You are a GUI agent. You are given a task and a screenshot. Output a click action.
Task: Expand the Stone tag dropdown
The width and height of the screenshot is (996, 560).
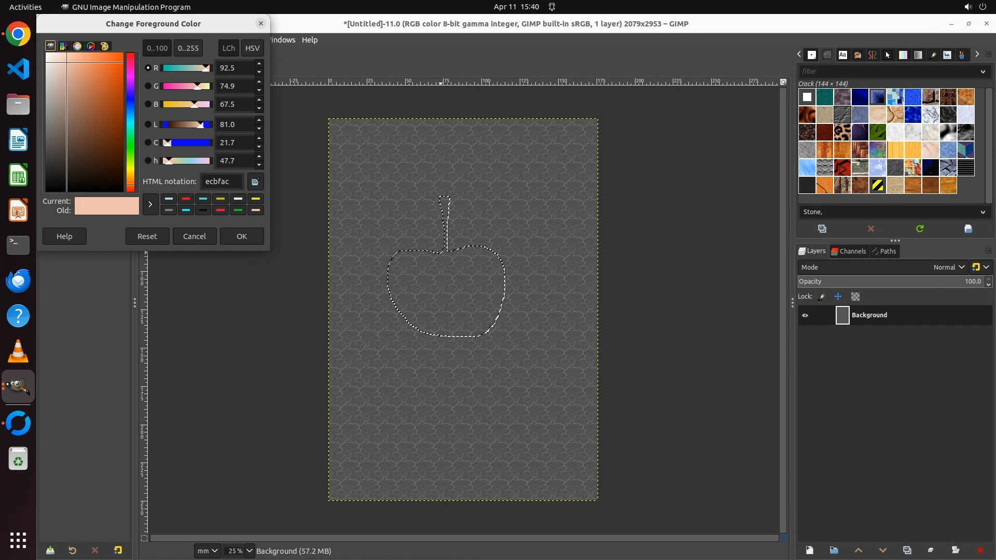983,212
